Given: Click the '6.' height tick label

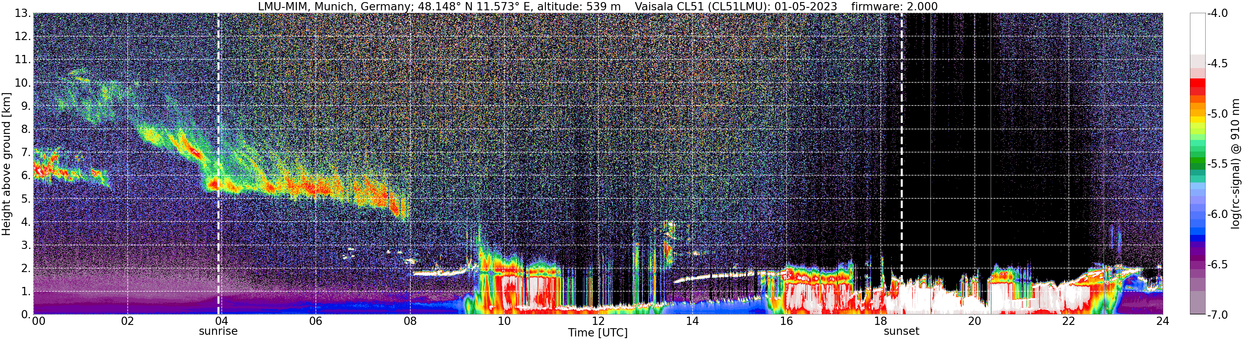Looking at the screenshot, I should (26, 176).
